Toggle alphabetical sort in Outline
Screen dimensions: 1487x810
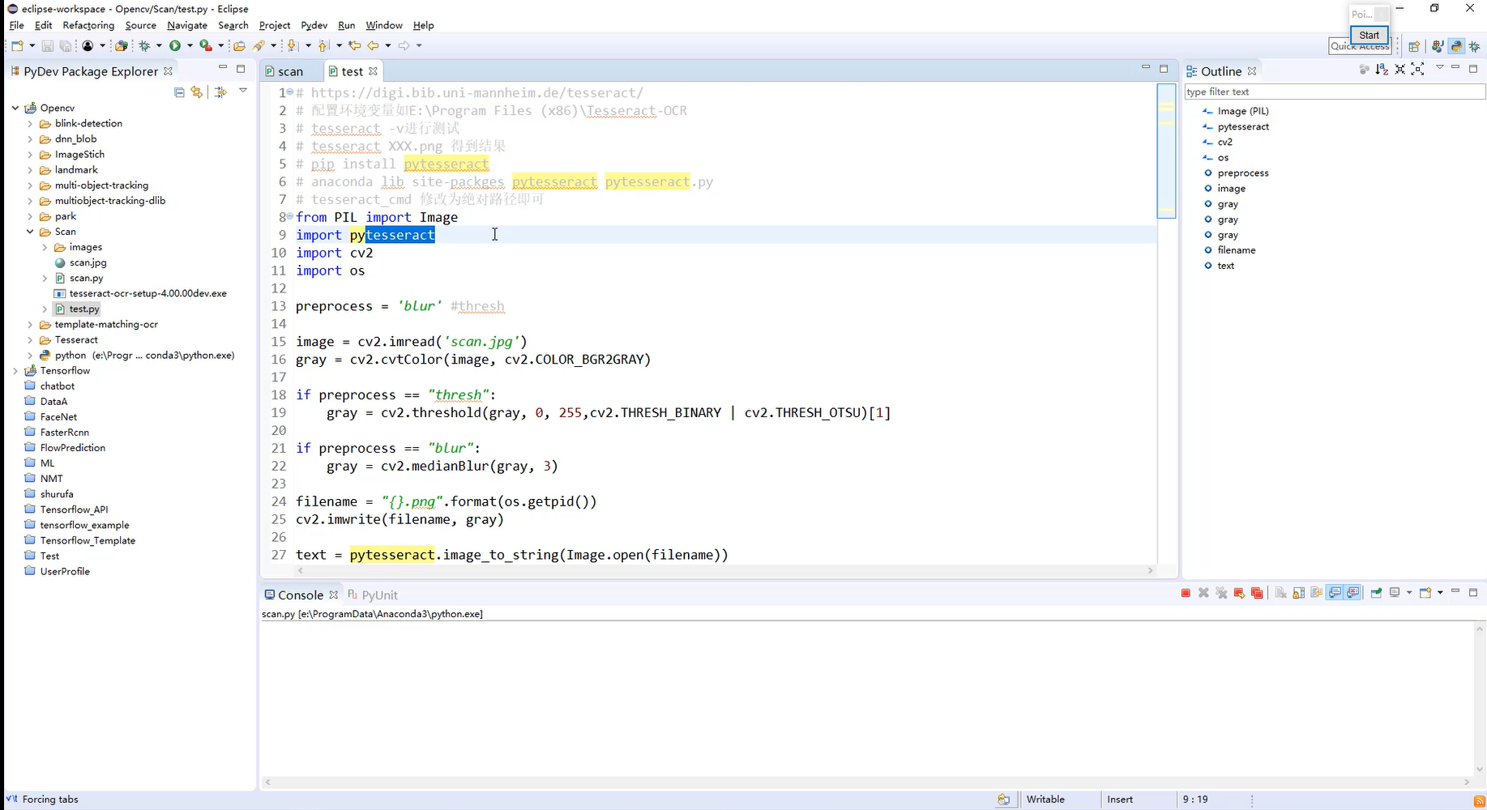coord(1382,70)
